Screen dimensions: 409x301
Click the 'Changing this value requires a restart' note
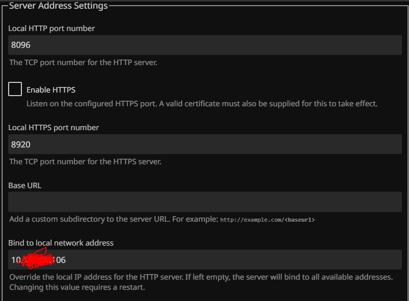(77, 287)
